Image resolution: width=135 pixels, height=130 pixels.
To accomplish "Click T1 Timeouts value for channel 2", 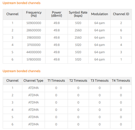I will click(56, 95).
